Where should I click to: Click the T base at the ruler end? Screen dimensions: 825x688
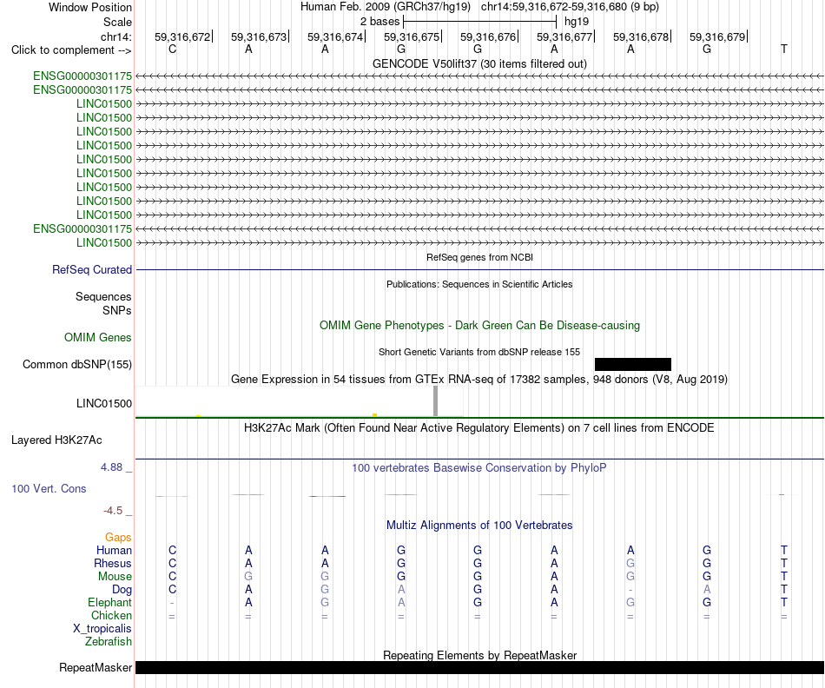[784, 49]
